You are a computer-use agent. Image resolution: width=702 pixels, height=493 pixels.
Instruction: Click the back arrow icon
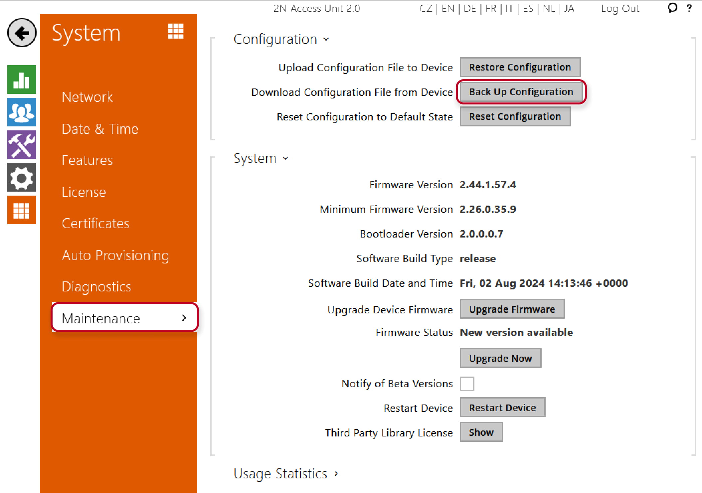22,33
